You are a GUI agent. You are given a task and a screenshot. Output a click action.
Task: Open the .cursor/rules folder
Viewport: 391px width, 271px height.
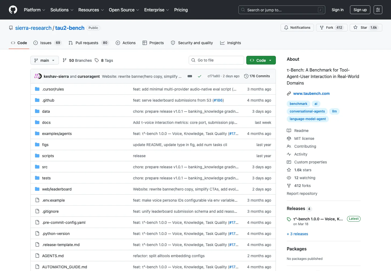click(53, 89)
